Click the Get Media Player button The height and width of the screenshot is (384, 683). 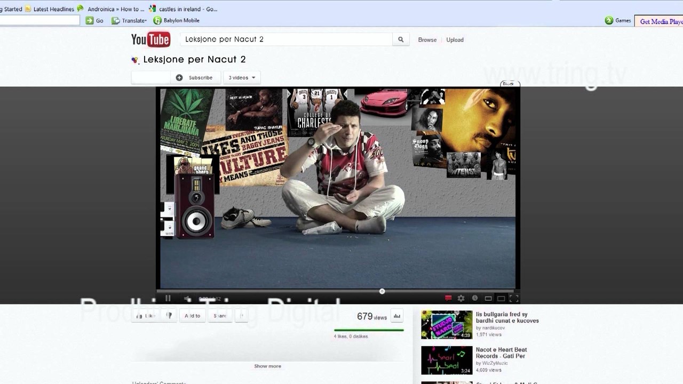point(660,21)
